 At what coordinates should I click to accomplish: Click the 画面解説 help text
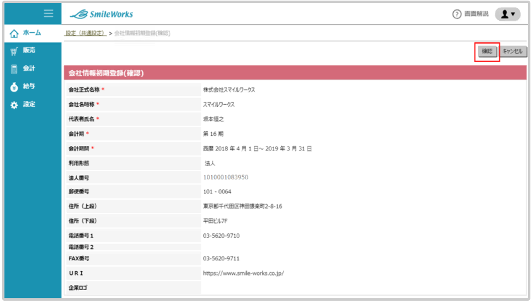(x=477, y=15)
